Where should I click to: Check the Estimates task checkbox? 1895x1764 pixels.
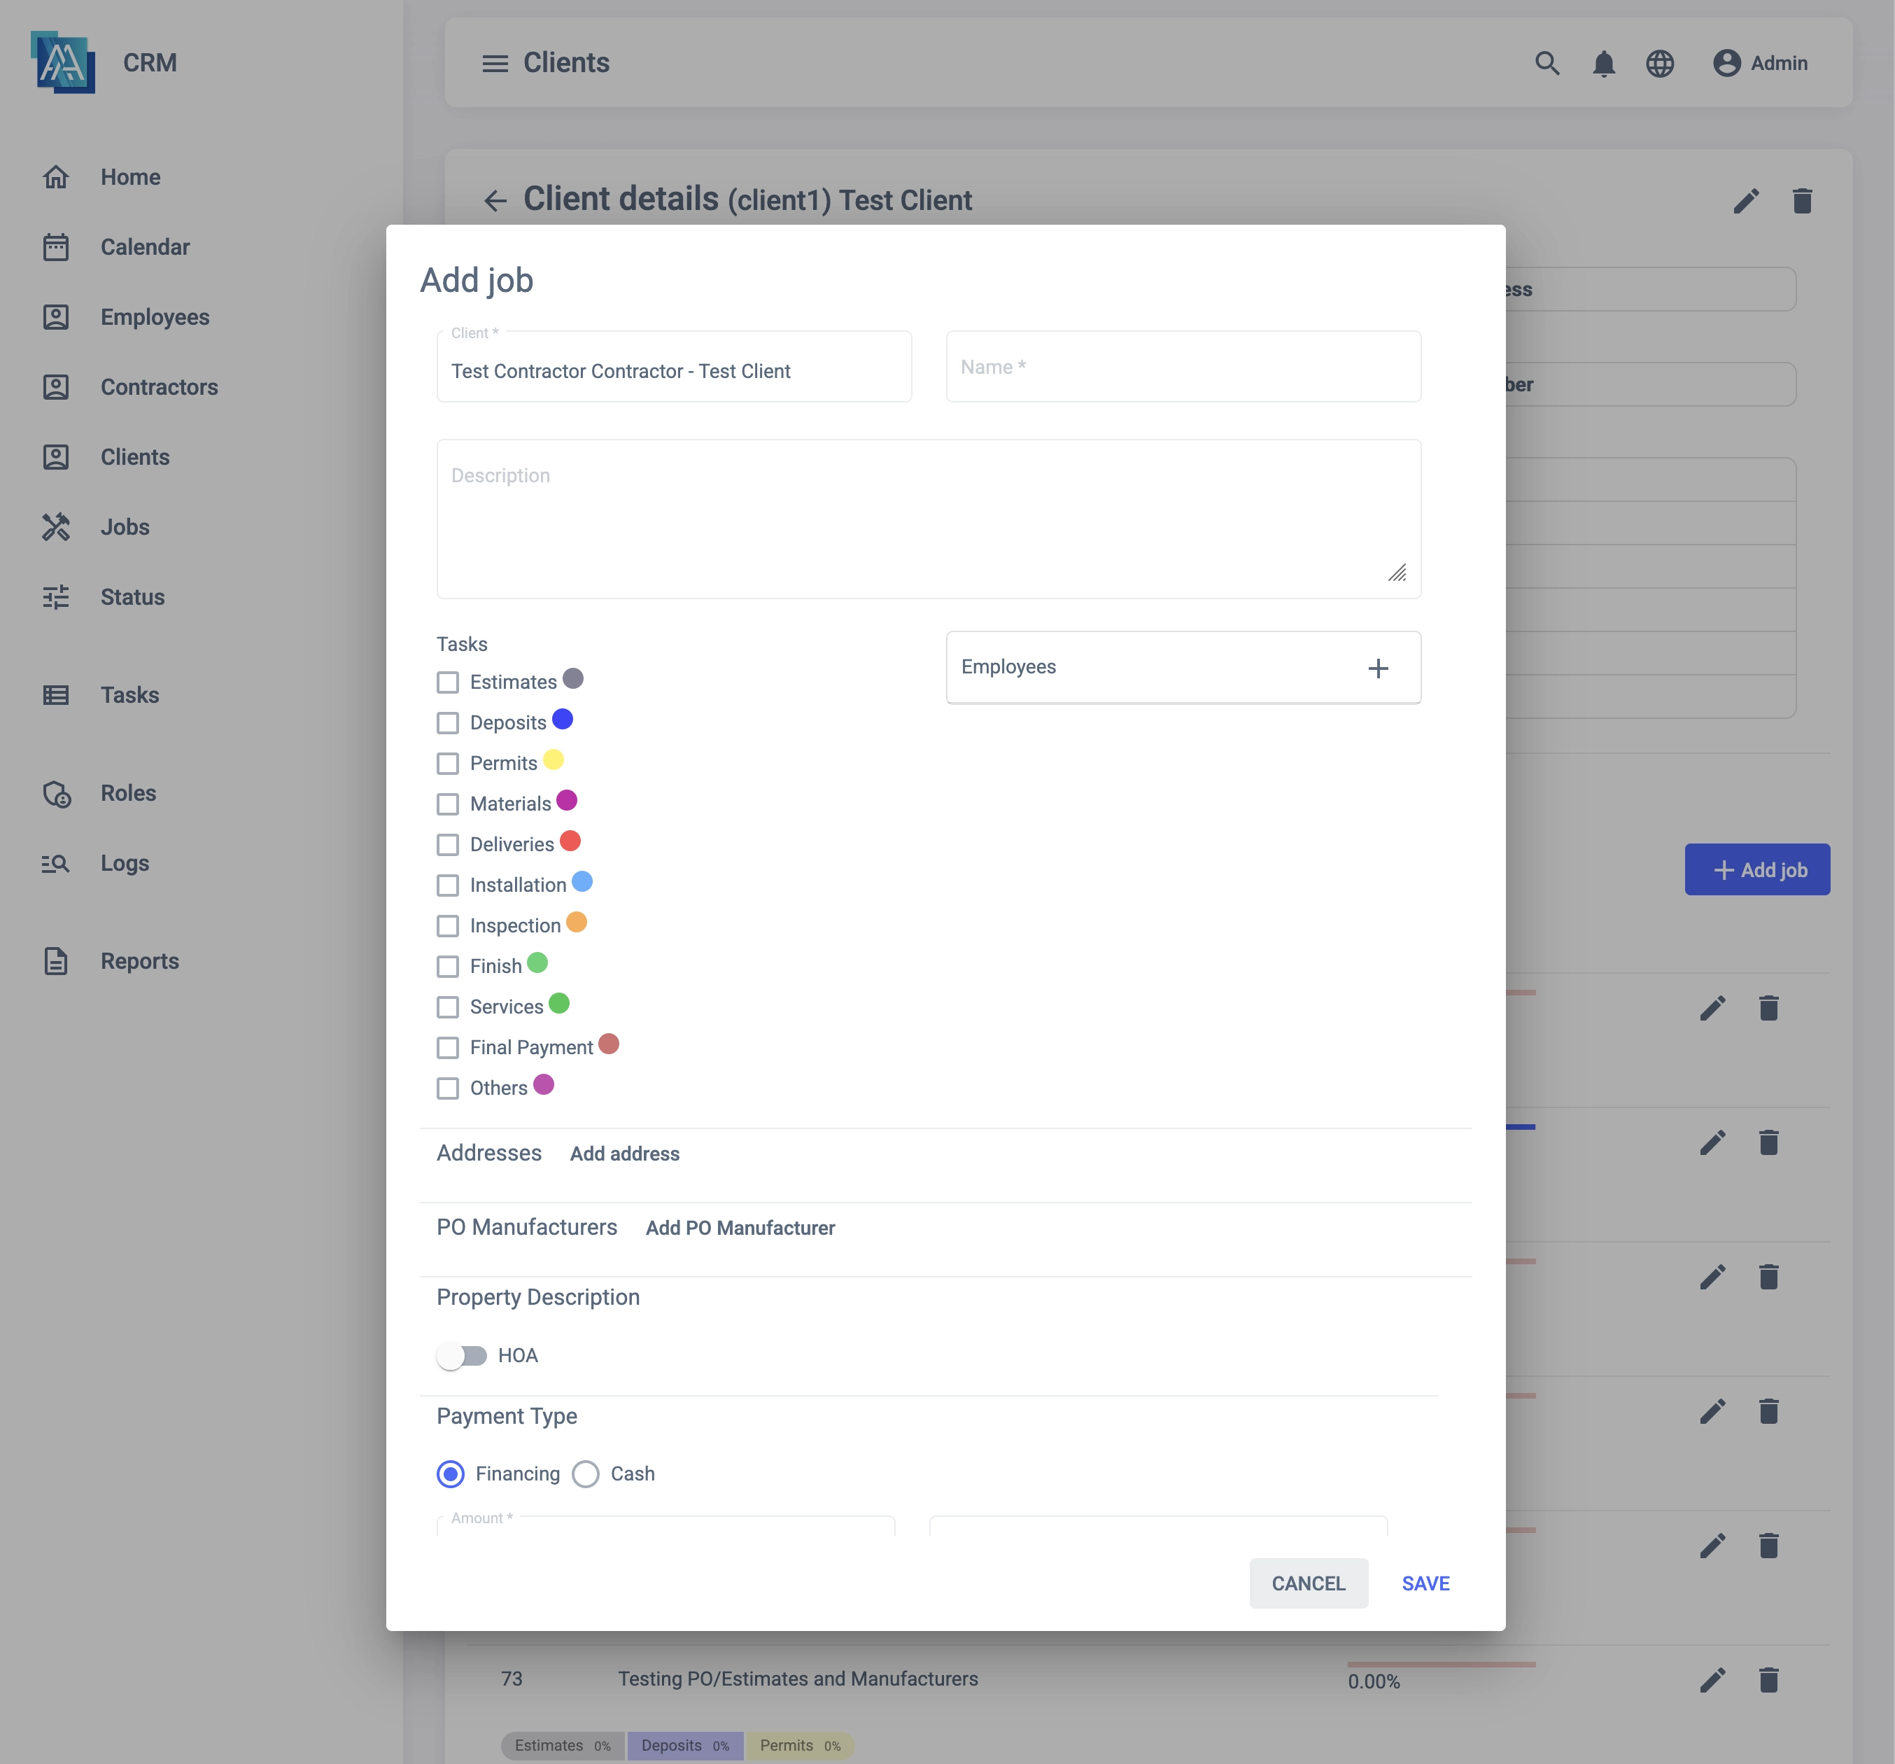(x=447, y=682)
